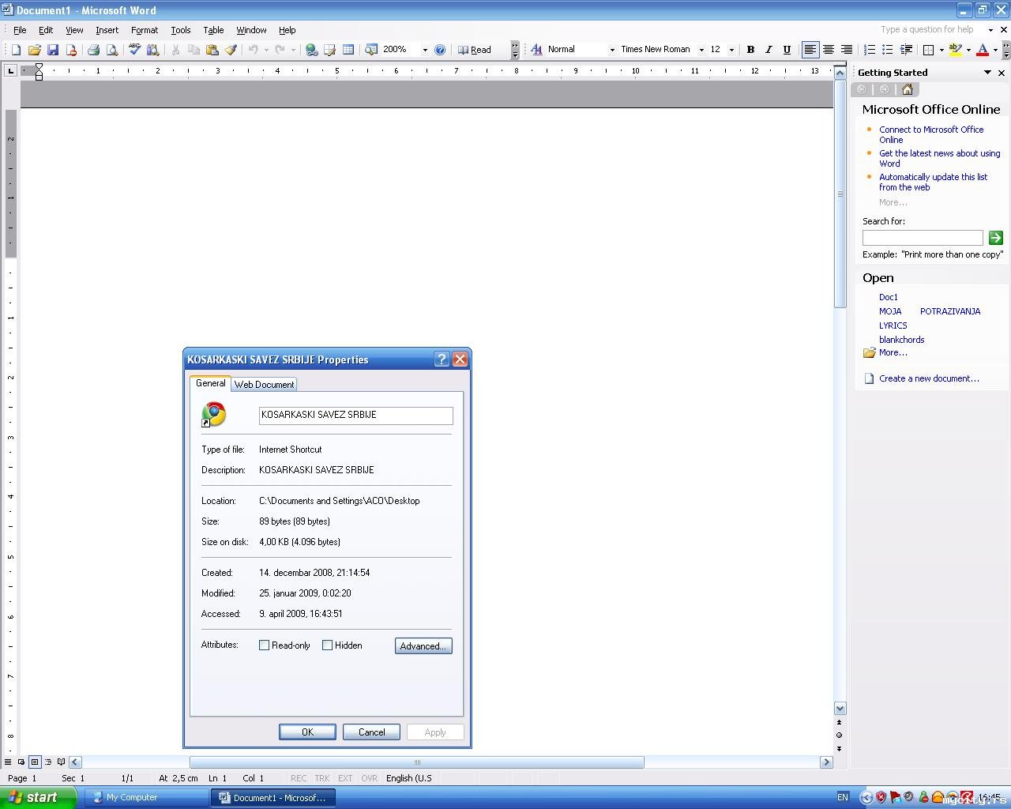Expand the Borders dropdown arrow
Viewport: 1011px width, 809px height.
tap(941, 50)
